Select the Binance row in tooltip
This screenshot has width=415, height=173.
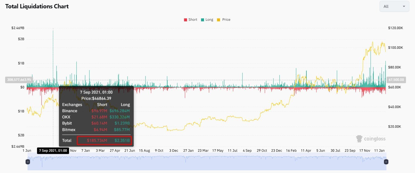coord(96,111)
